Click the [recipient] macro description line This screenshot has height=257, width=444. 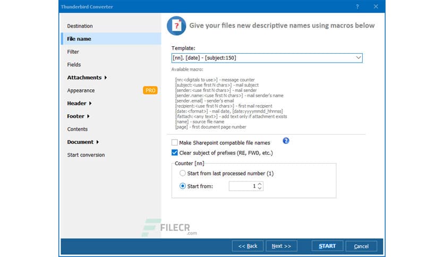tap(224, 106)
